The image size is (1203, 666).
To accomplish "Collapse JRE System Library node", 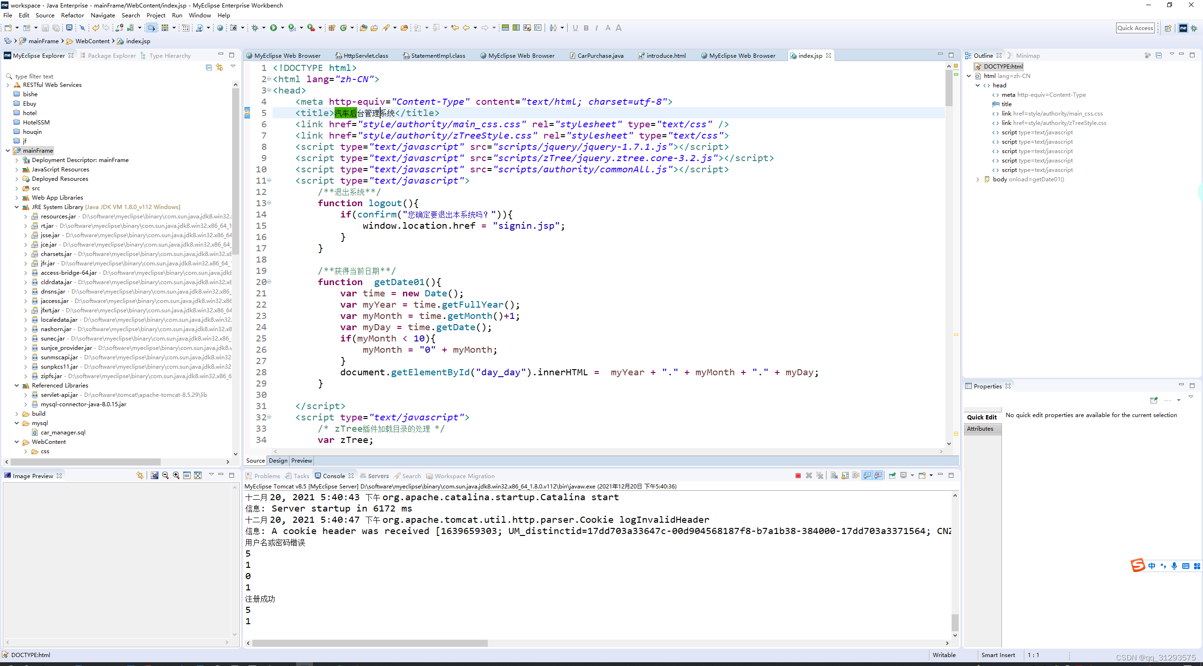I will click(x=16, y=207).
